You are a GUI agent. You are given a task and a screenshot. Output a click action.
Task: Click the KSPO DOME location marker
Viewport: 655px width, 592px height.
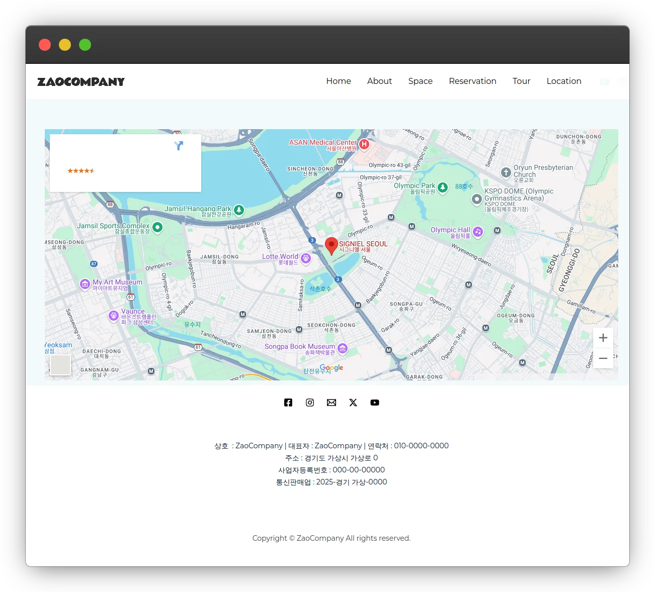pyautogui.click(x=476, y=200)
